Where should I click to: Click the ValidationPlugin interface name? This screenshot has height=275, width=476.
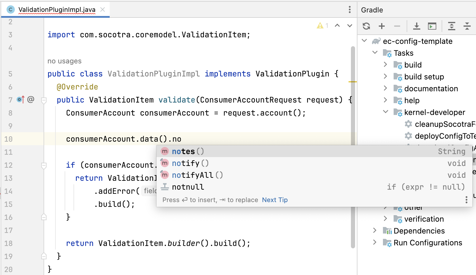292,74
